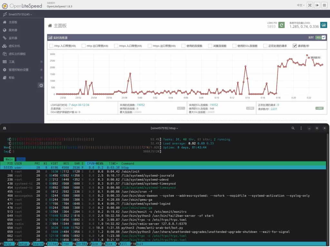The width and height of the screenshot is (330, 247).
Task: Click the logout arrow icon
Action: pyautogui.click(x=317, y=5)
